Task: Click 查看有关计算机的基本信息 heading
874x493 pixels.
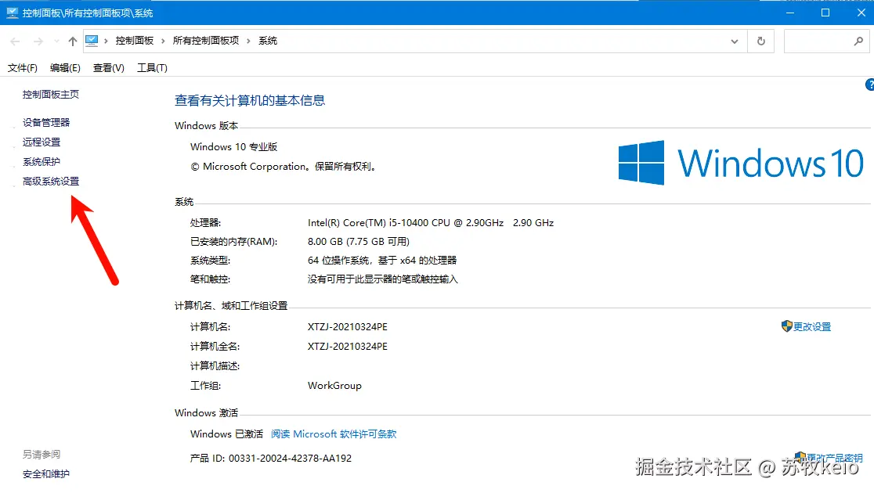Action: pyautogui.click(x=250, y=100)
